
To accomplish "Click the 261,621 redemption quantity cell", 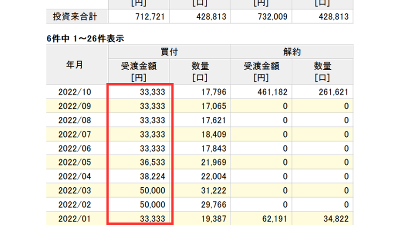I will pyautogui.click(x=332, y=92).
